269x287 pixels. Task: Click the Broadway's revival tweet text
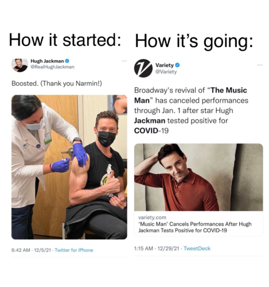[191, 110]
